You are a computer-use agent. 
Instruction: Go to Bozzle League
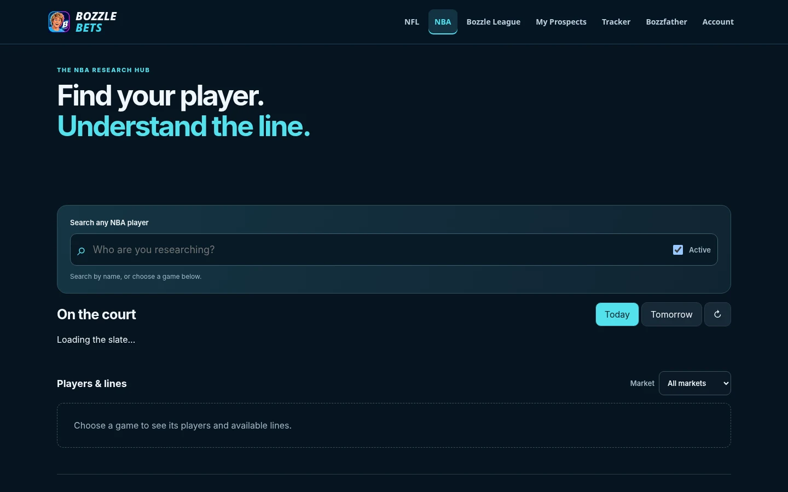(x=493, y=22)
